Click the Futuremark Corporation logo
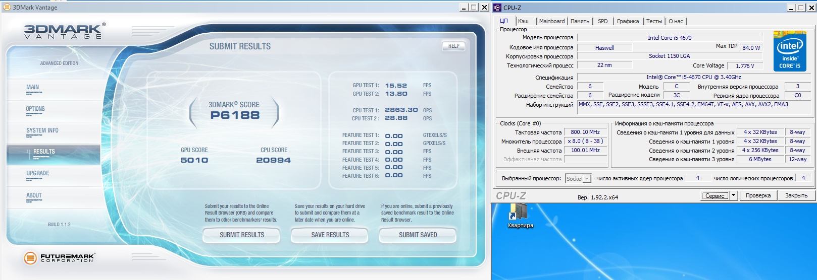The width and height of the screenshot is (817, 280). (59, 258)
